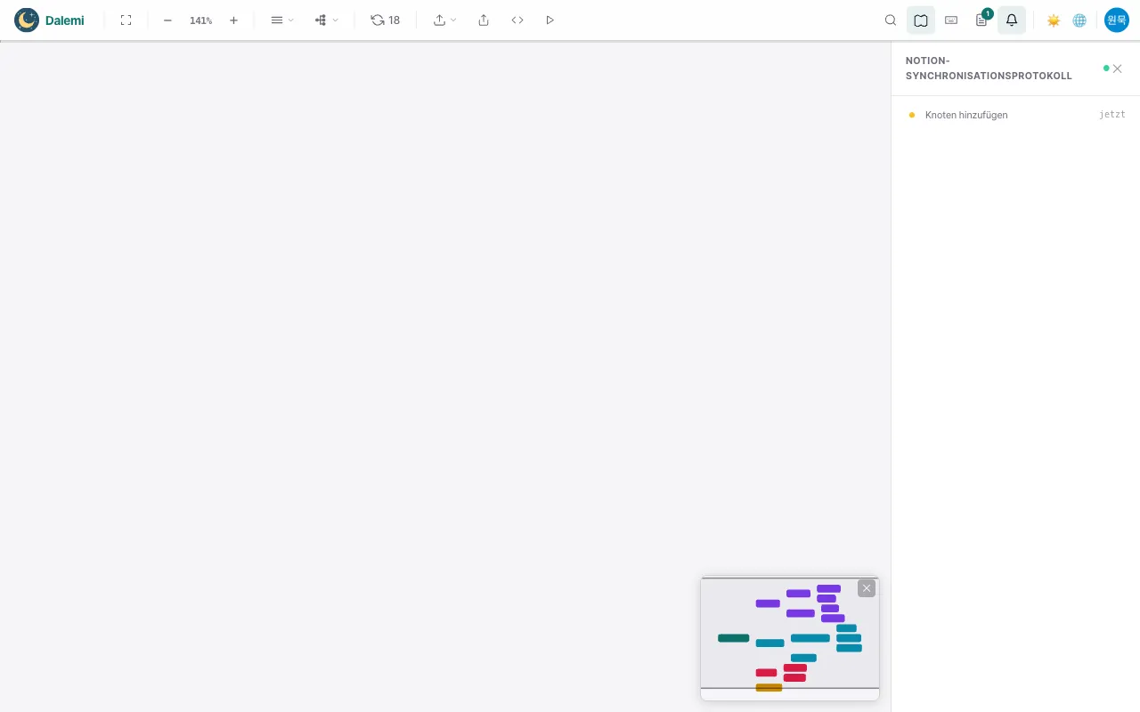Click the 'Dalemi' brand name
Viewport: 1140px width, 712px height.
(65, 20)
